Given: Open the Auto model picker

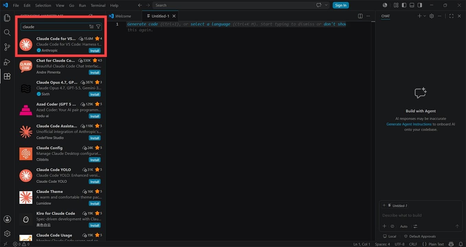Looking at the screenshot, I should tap(404, 226).
